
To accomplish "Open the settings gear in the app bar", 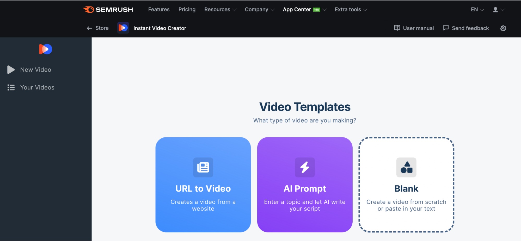I will pyautogui.click(x=503, y=28).
